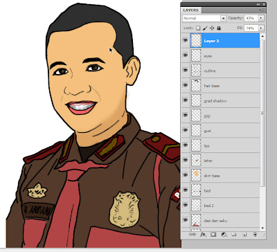
Task: Click the Layer 2 thumbnail
Action: 196,40
